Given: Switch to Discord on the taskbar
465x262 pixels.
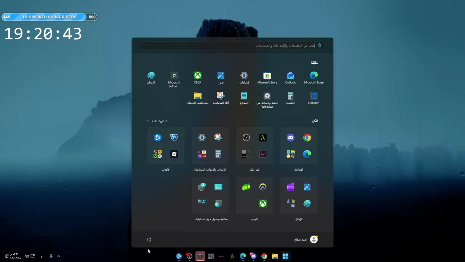Looking at the screenshot, I should click(x=253, y=256).
